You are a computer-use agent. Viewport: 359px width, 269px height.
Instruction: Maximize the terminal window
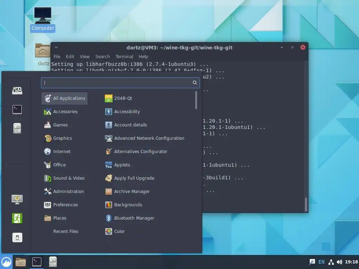click(x=292, y=47)
